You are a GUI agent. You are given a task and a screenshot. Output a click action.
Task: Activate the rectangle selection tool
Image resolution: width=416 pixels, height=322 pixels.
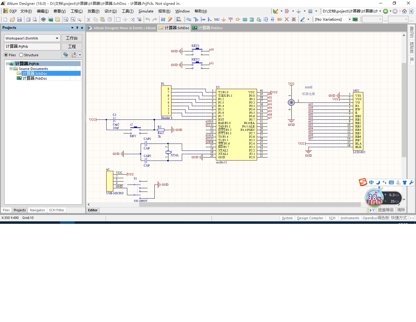(118, 19)
